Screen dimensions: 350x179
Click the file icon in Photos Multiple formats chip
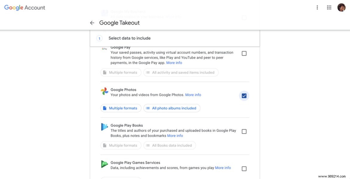[105, 108]
